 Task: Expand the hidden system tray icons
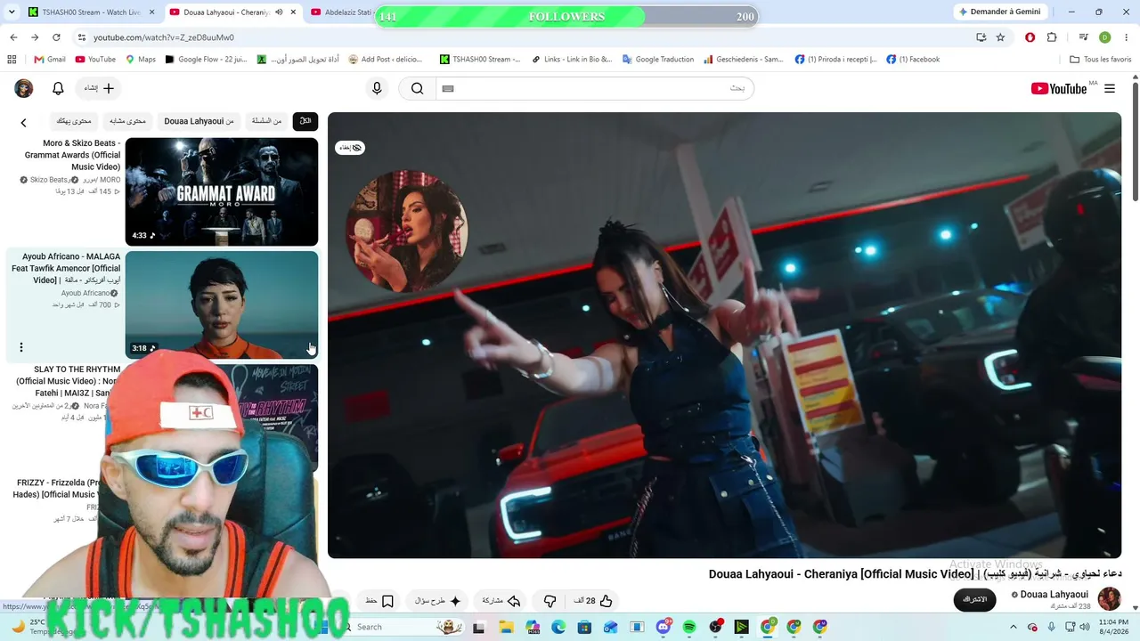pyautogui.click(x=1015, y=627)
